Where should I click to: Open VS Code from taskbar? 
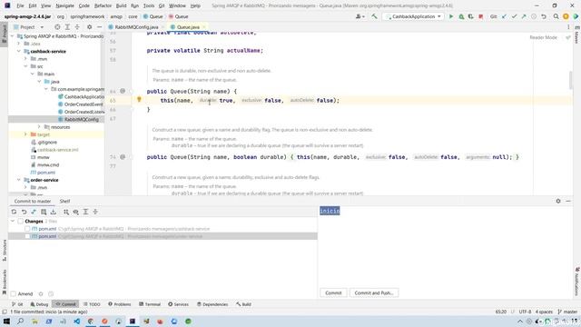(x=76, y=321)
